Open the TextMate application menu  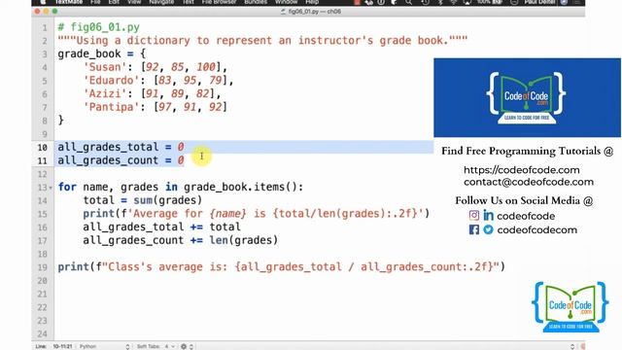pyautogui.click(x=68, y=2)
